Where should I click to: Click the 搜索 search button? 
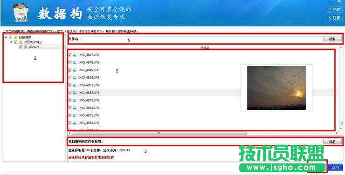pos(332,39)
